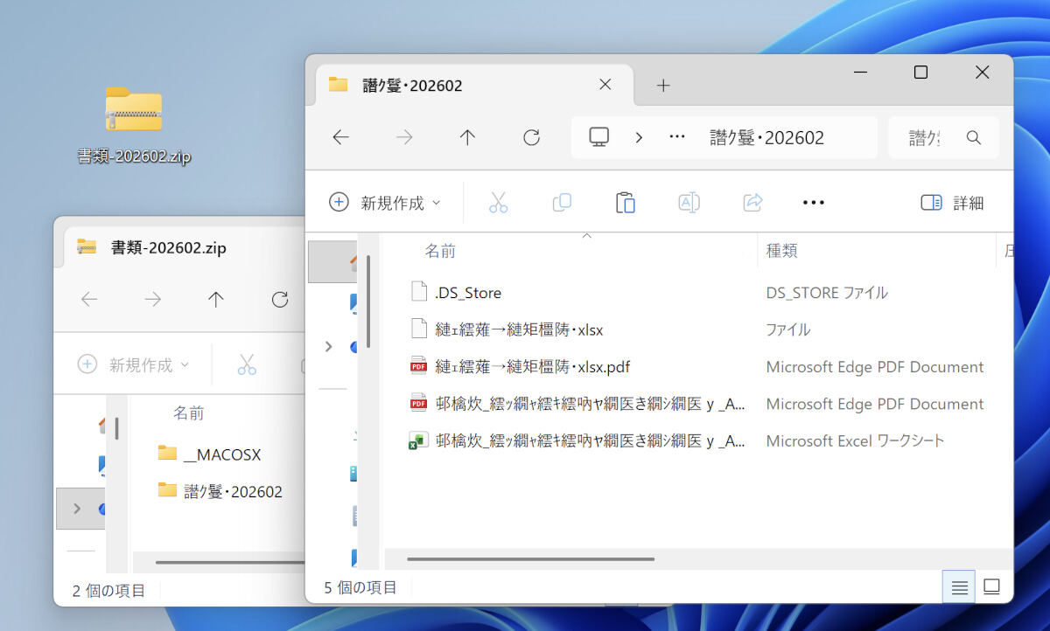Go up one folder level with the up arrow
1050x631 pixels.
pyautogui.click(x=467, y=137)
